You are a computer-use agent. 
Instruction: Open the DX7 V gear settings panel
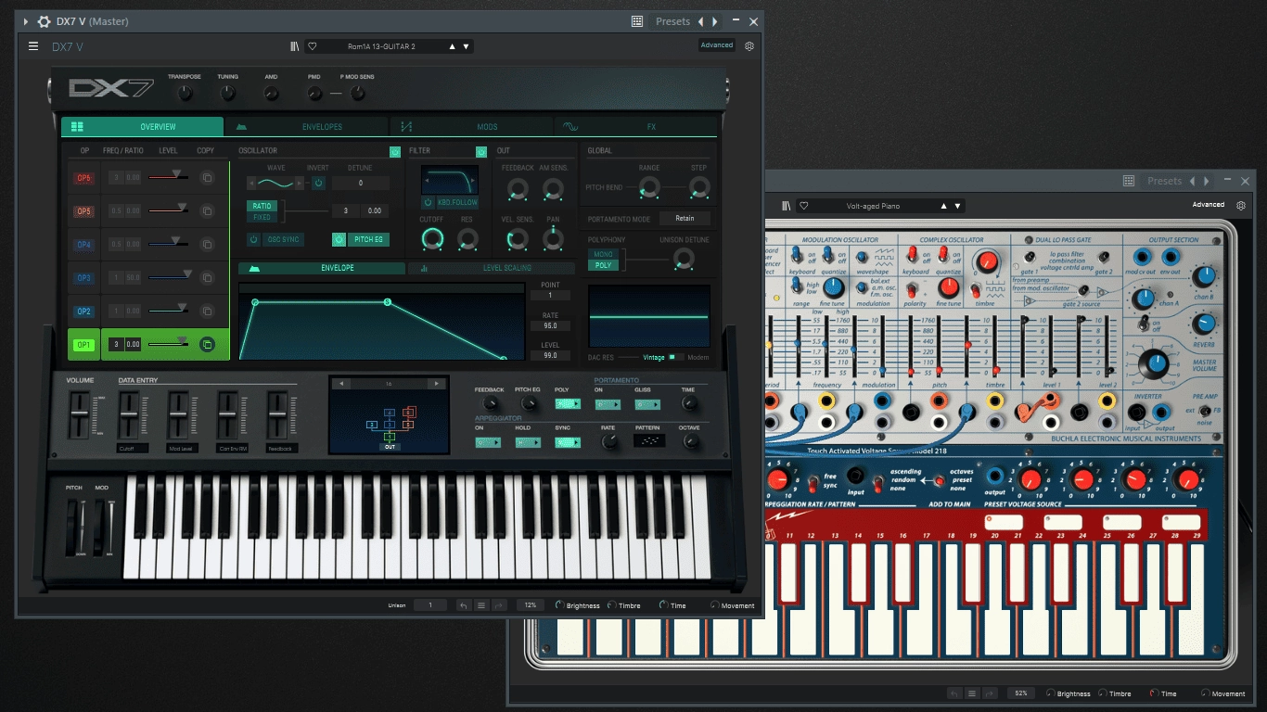(x=749, y=45)
